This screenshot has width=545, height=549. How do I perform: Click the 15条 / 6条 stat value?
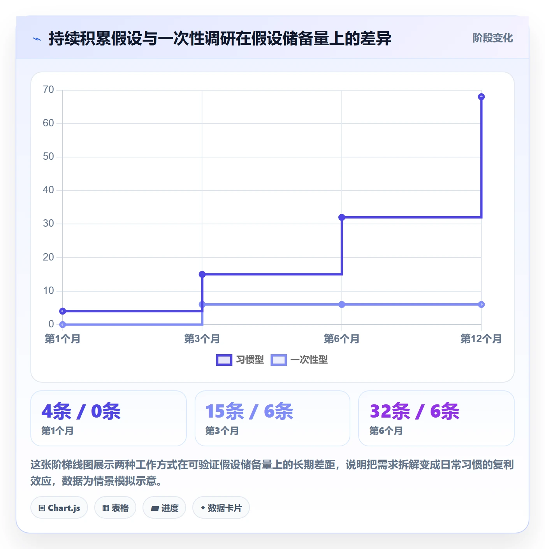coord(249,411)
